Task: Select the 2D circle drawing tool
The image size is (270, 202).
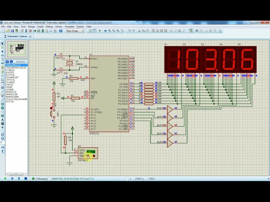Action: click(x=3, y=108)
